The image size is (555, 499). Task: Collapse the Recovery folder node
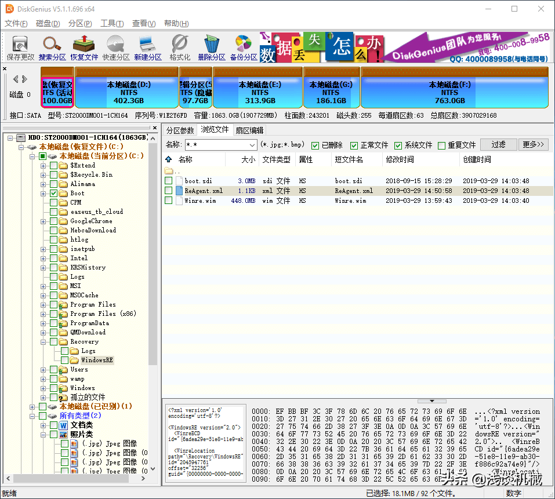43,342
